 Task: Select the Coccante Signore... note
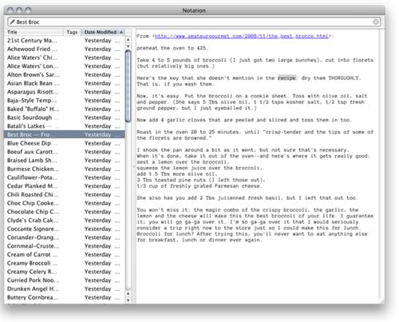(x=65, y=229)
